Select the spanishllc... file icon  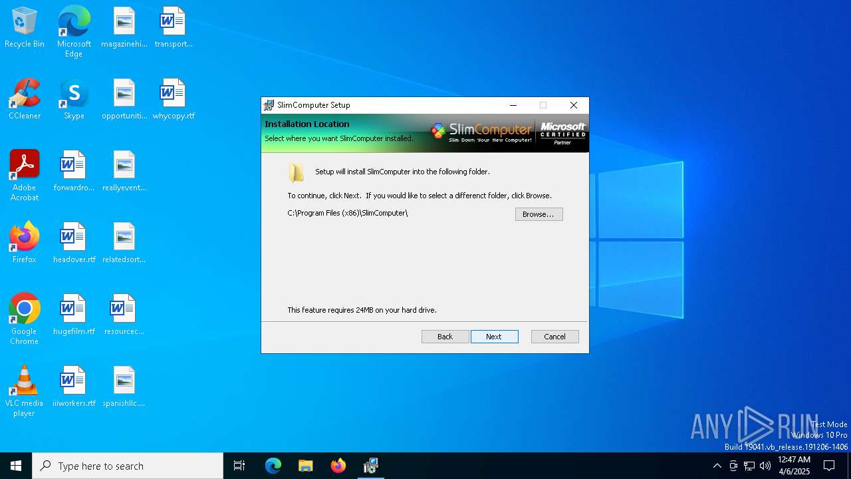pos(124,387)
